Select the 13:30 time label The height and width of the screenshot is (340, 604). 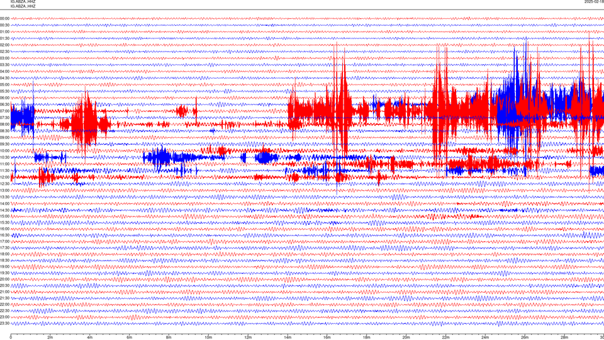point(4,197)
